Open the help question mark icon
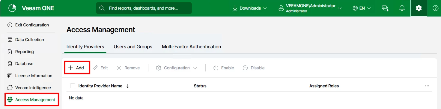The height and width of the screenshot is (109, 441). [x=435, y=8]
